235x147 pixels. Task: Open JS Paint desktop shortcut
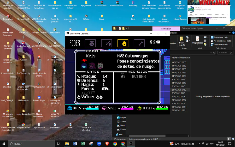pos(86,17)
